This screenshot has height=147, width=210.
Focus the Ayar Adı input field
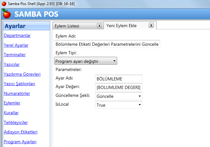coord(118,79)
